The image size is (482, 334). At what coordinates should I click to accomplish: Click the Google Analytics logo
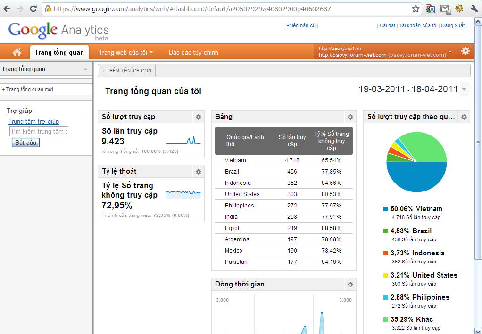58,31
